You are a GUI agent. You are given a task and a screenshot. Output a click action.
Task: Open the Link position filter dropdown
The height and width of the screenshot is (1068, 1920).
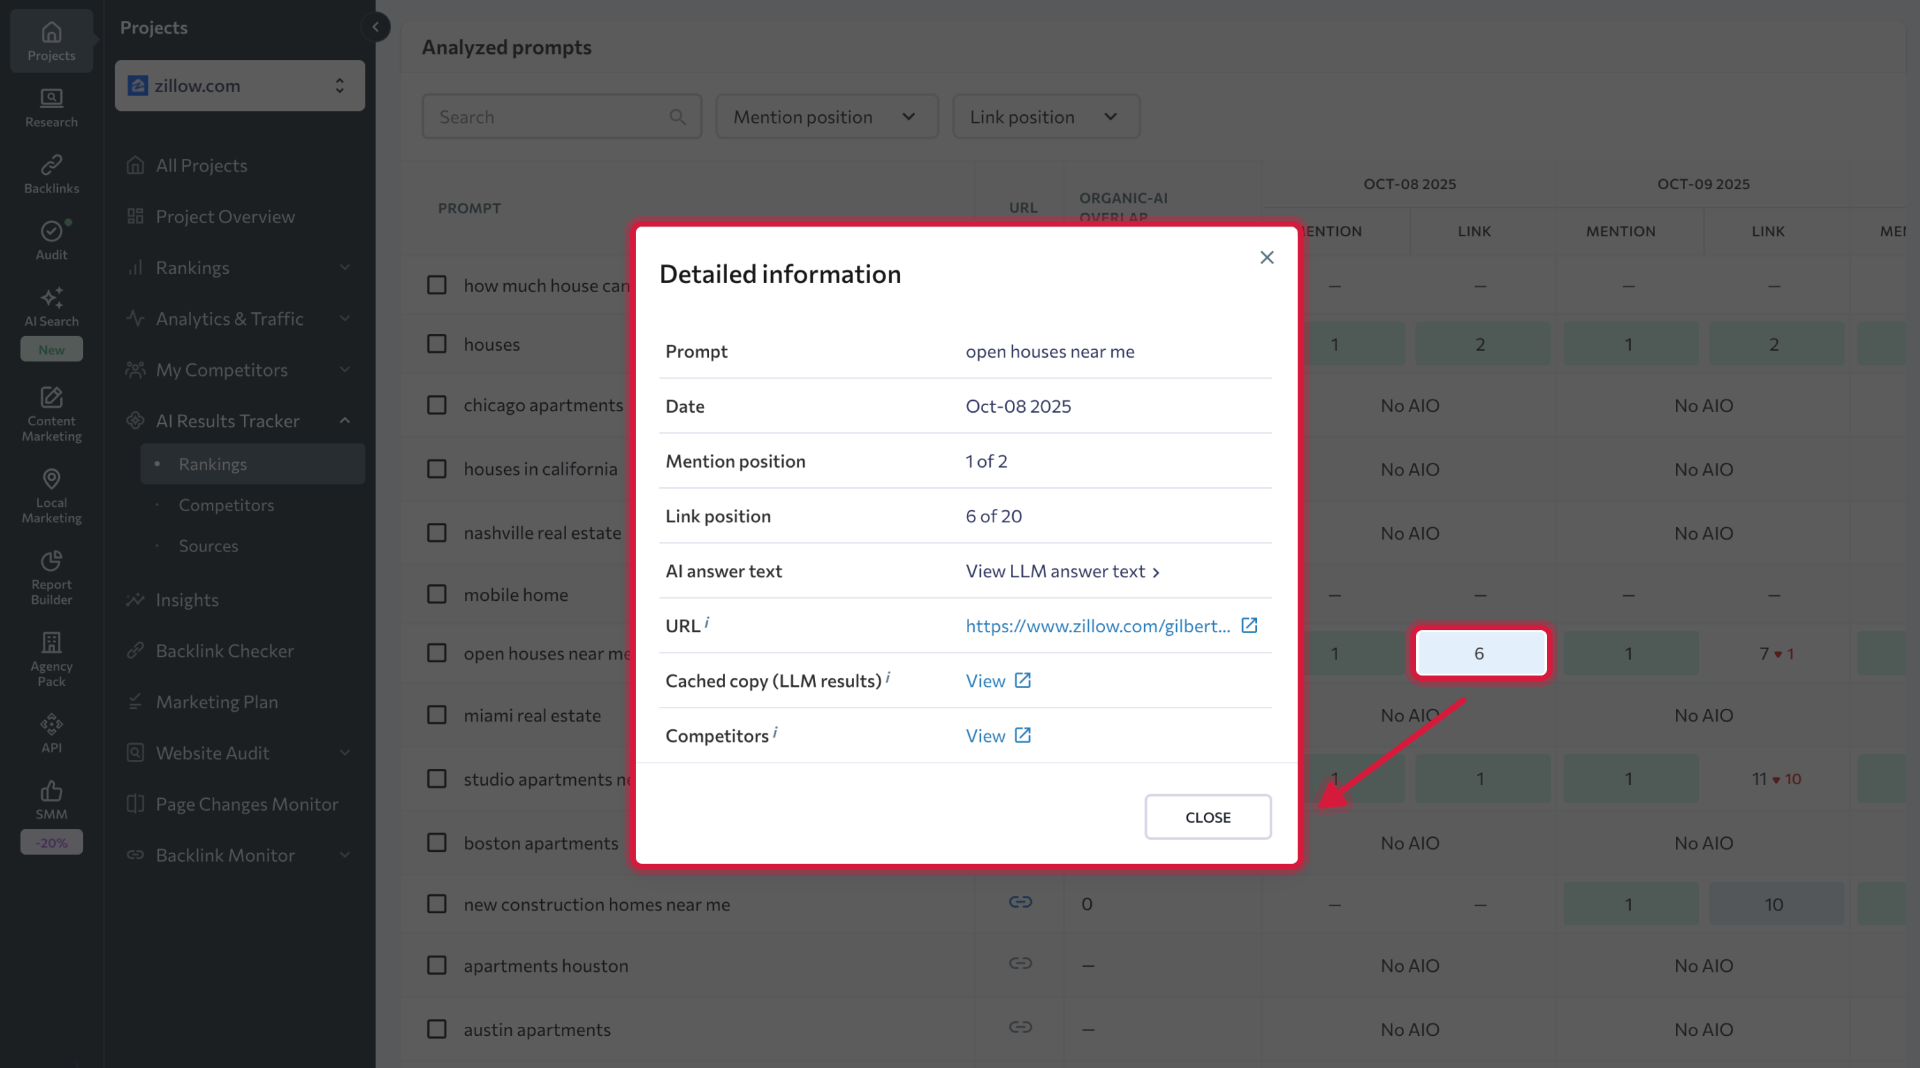click(x=1045, y=117)
